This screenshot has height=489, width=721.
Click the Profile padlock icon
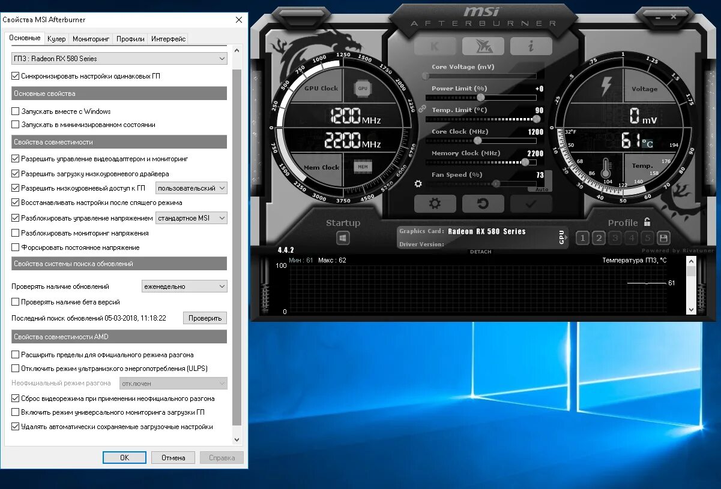(647, 222)
